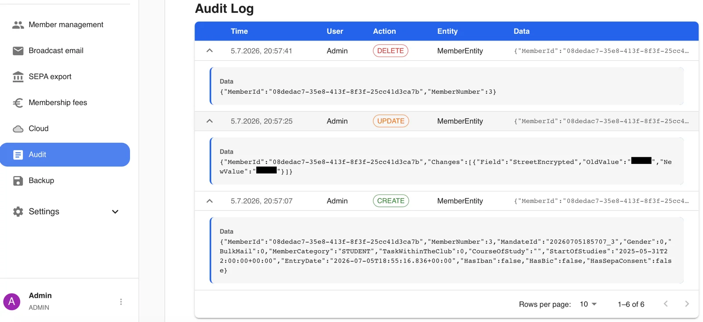703x322 pixels.
Task: Click the User column header
Action: pos(335,31)
